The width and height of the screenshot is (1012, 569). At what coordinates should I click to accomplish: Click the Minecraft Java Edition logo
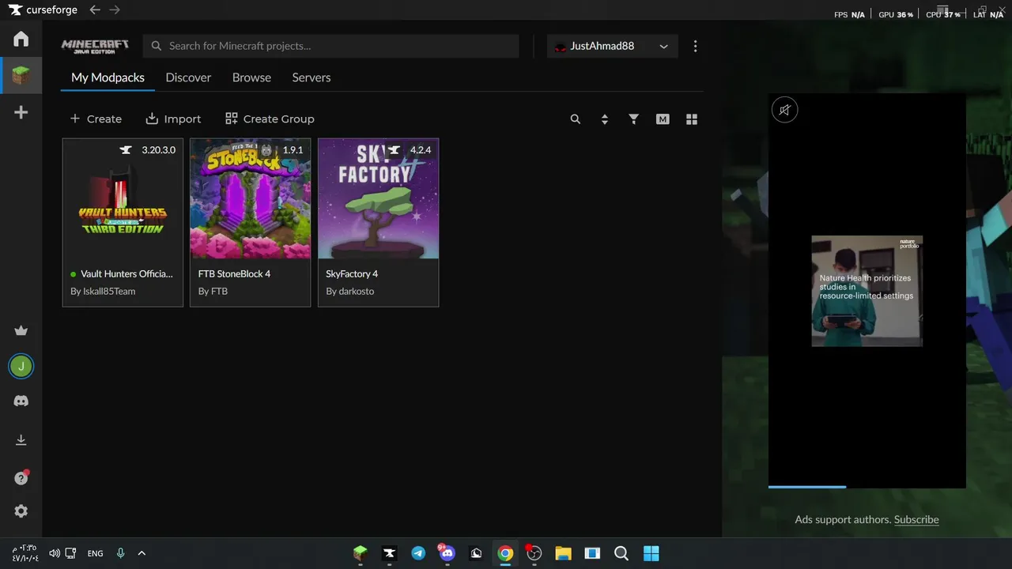pyautogui.click(x=95, y=46)
